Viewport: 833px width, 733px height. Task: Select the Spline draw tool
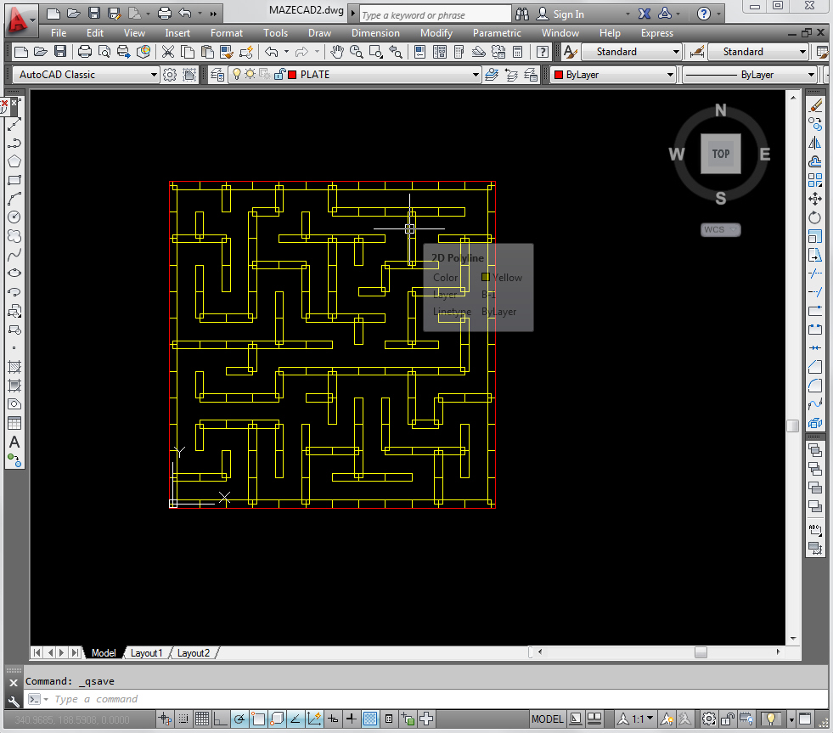[x=14, y=254]
